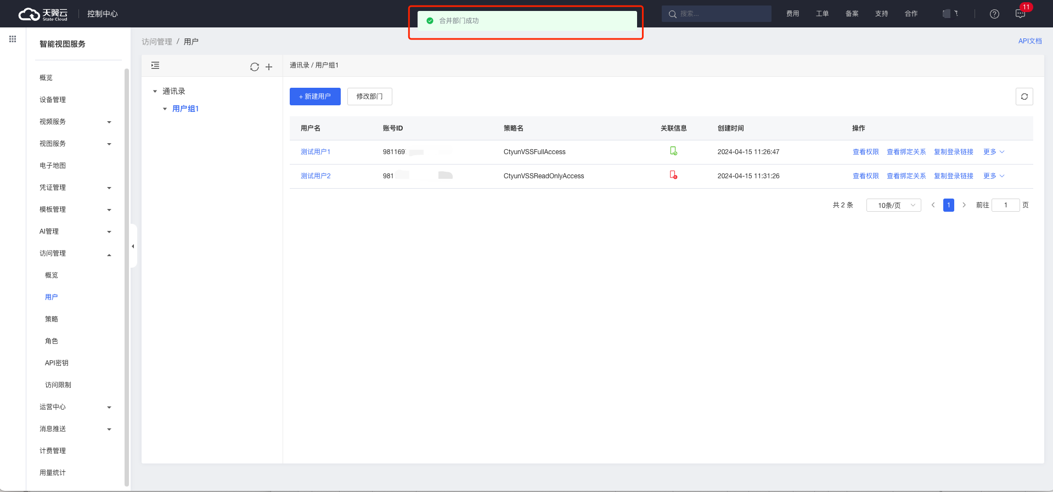Viewport: 1053px width, 492px height.
Task: Open the 10条/页 page size dropdown
Action: (x=893, y=205)
